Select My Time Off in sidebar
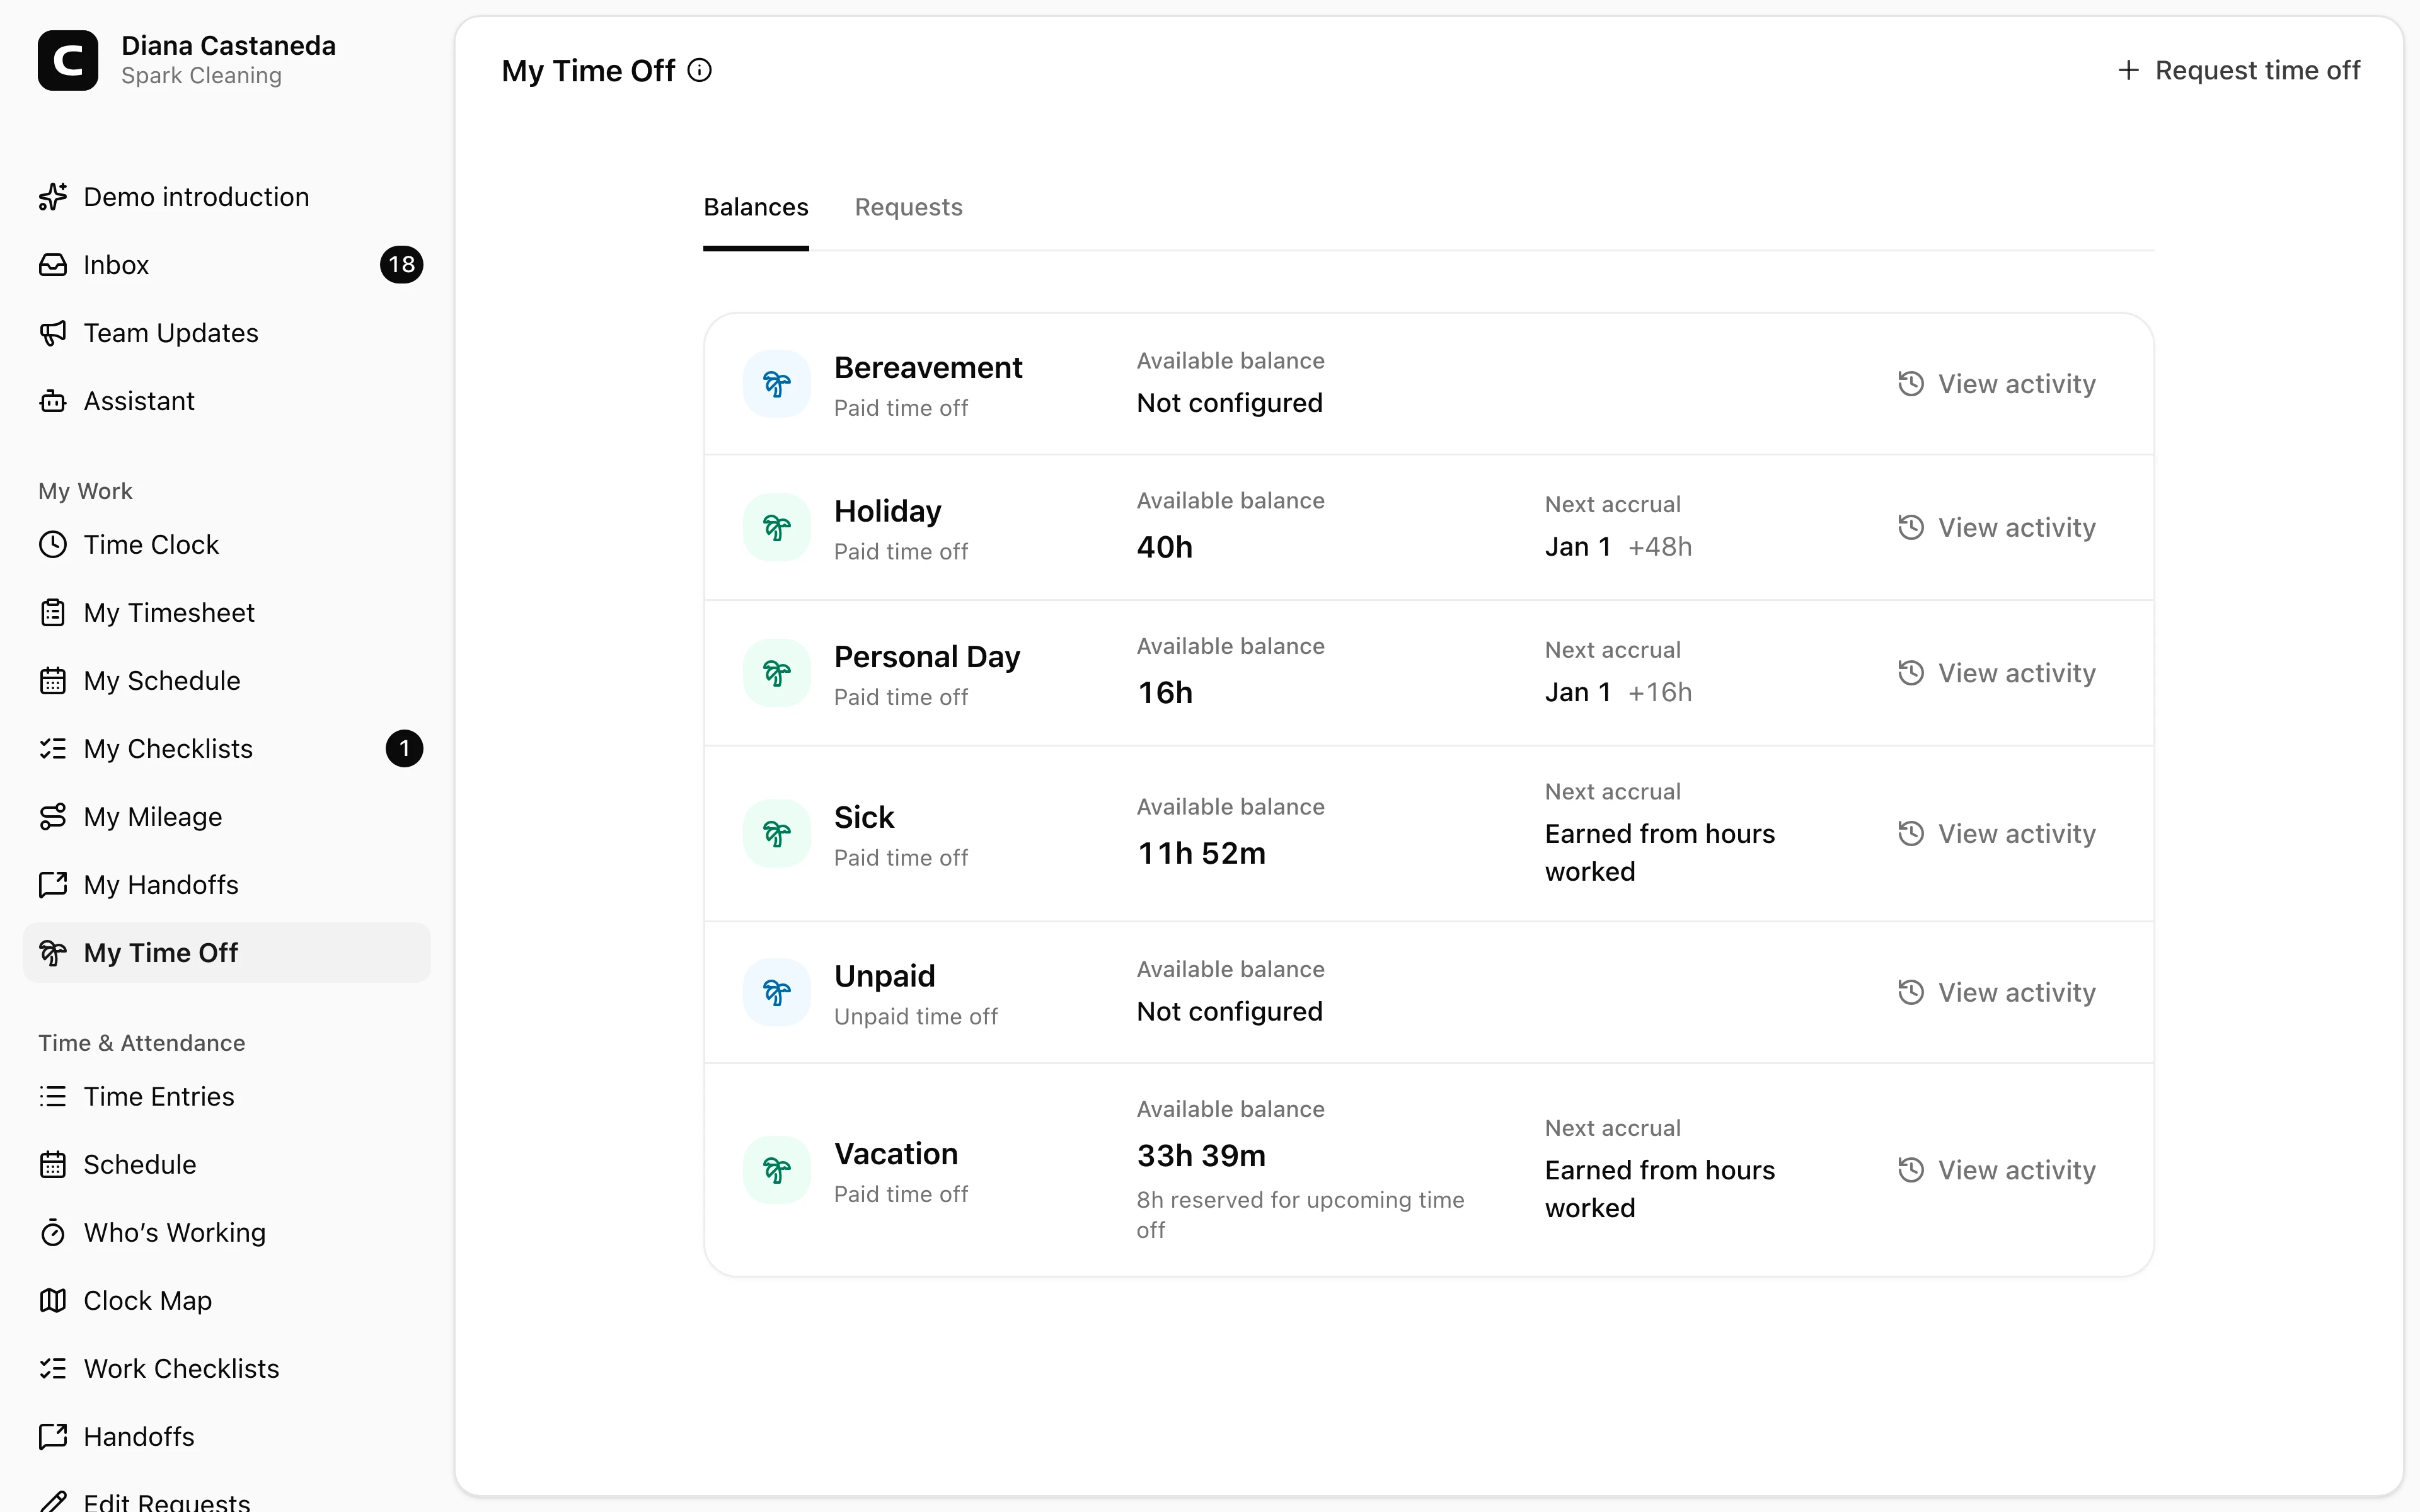 click(227, 953)
